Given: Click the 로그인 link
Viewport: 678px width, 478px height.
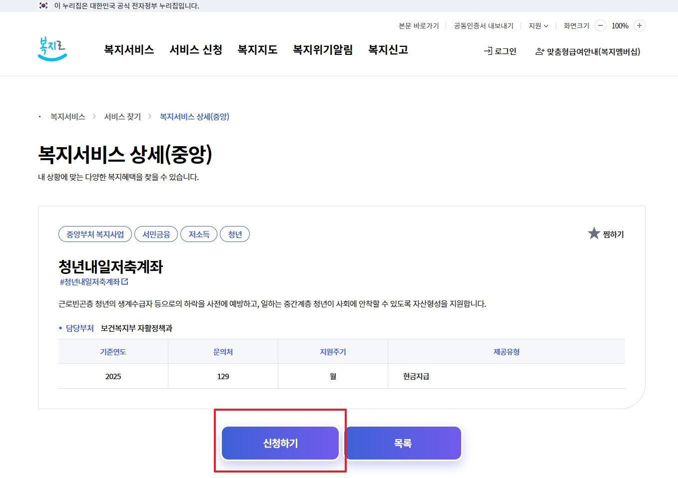Looking at the screenshot, I should [500, 51].
